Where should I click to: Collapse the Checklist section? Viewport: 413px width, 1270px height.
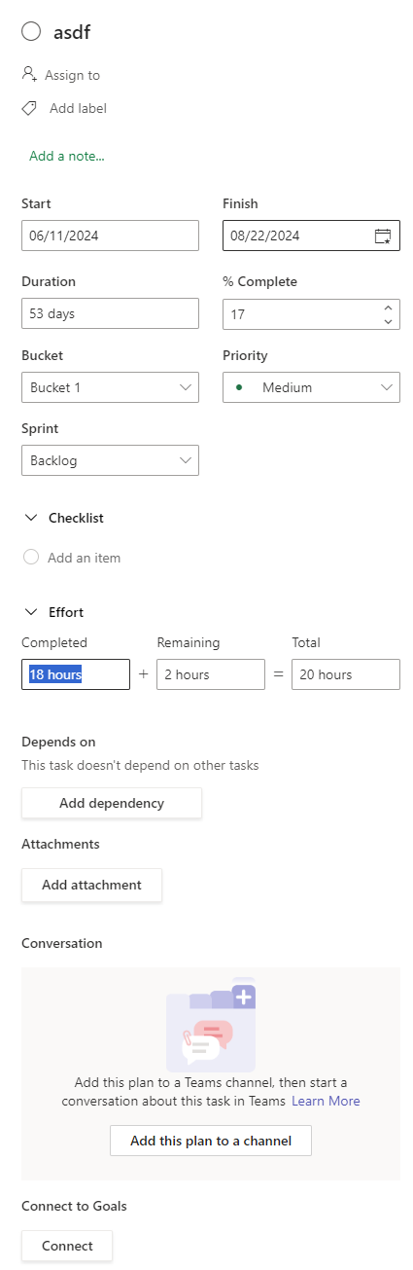coord(31,518)
